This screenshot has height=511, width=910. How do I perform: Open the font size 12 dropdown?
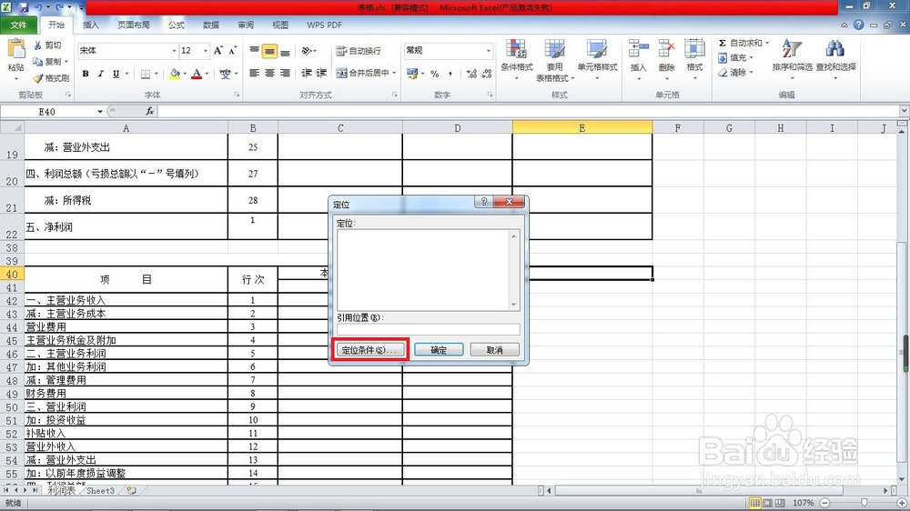coord(205,50)
